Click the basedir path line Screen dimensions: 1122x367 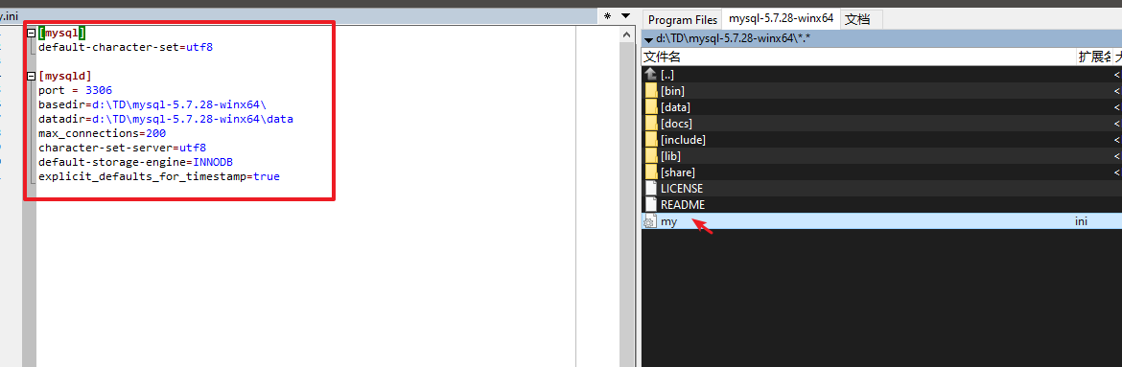click(152, 104)
